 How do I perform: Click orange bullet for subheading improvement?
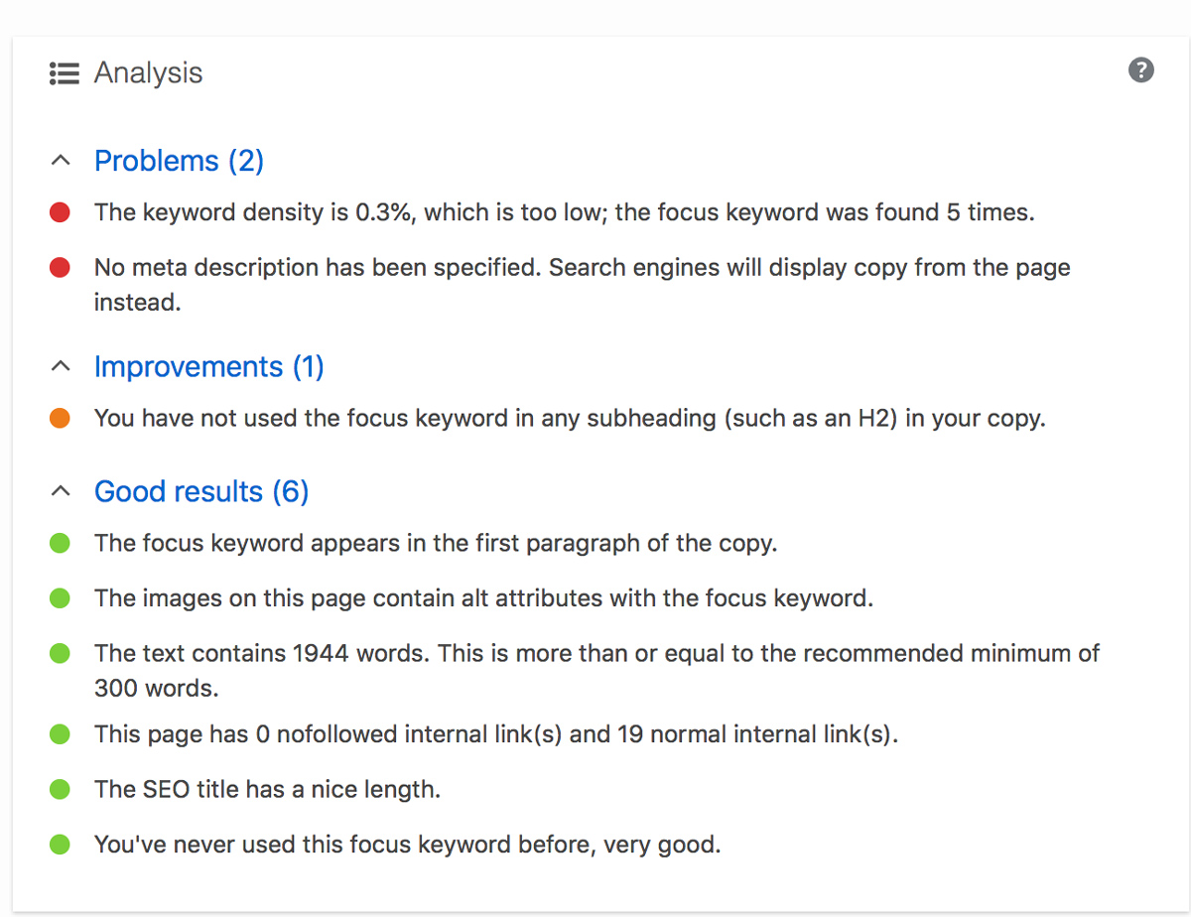click(x=60, y=419)
